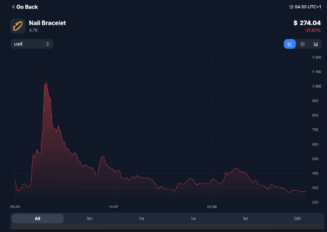Select the 1m time range tab

141,219
